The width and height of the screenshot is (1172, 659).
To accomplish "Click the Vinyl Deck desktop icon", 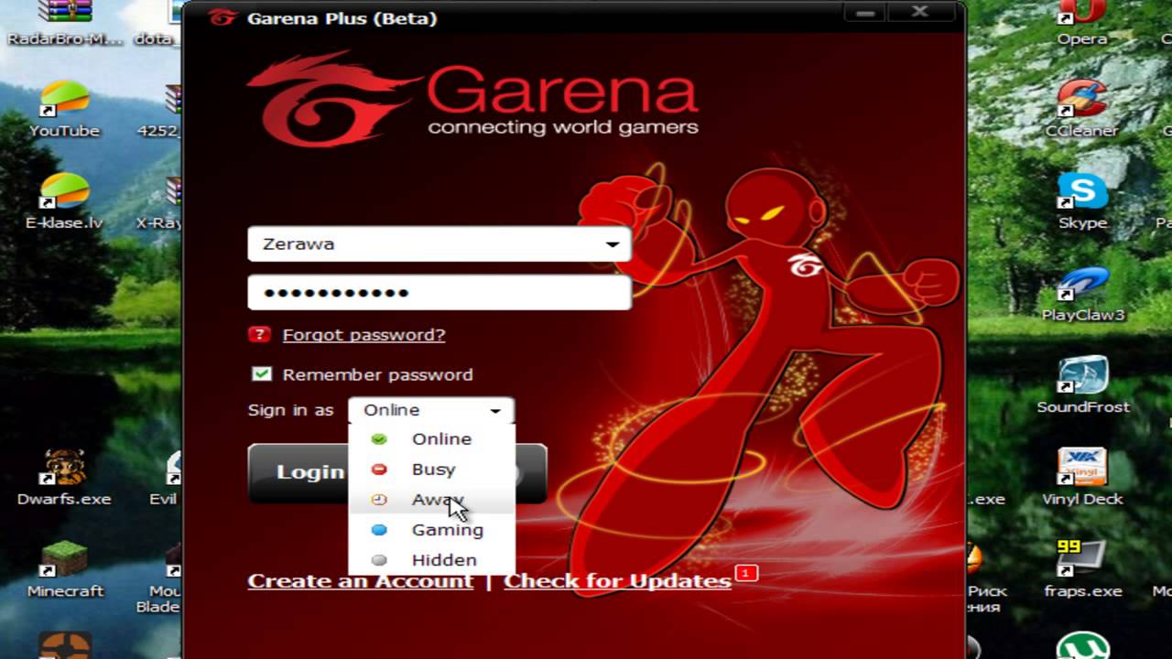I will 1082,470.
